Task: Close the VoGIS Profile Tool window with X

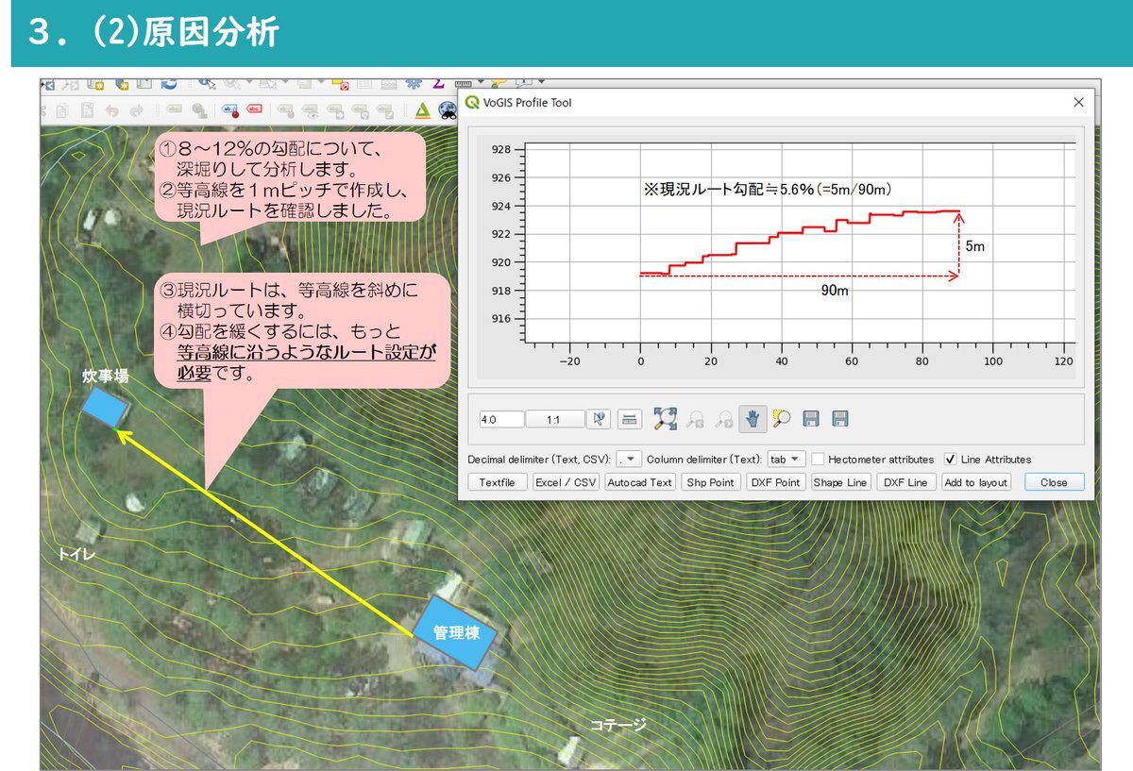Action: point(1079,102)
